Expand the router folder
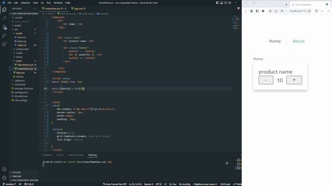This screenshot has height=186, width=332. [x=19, y=53]
